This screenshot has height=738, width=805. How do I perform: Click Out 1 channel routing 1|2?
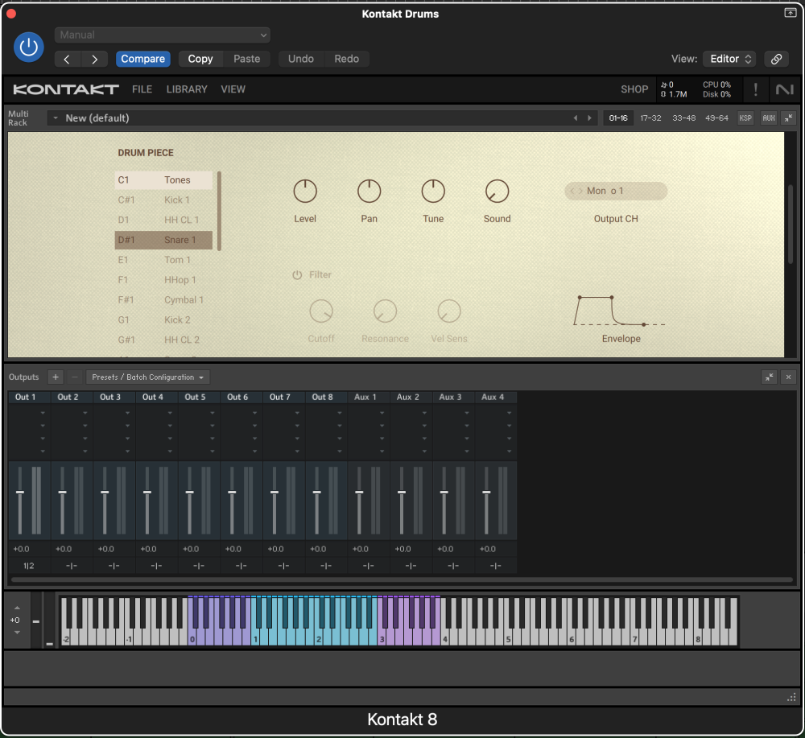tap(29, 566)
